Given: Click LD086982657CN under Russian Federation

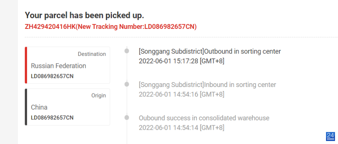Looking at the screenshot, I should [x=52, y=76].
